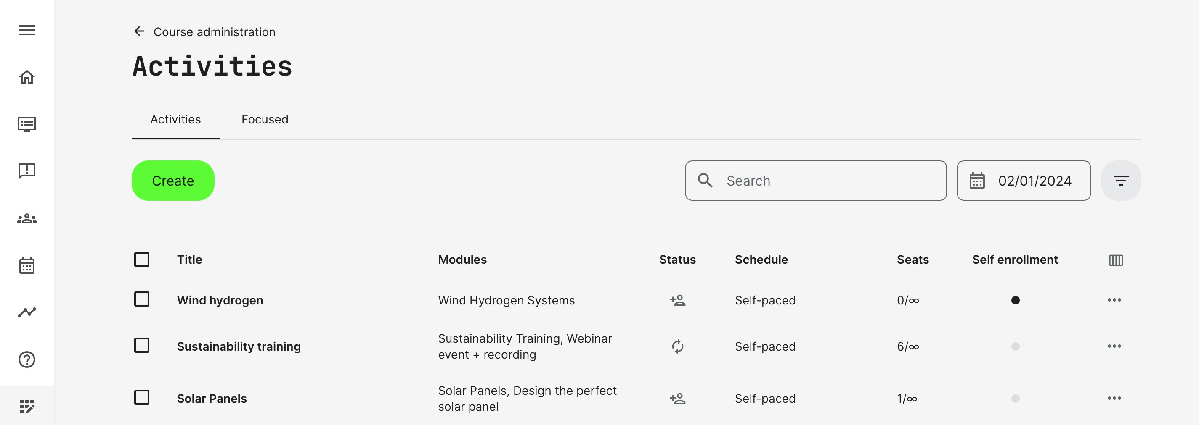This screenshot has height=425, width=1199.
Task: Select the Solar Panels row checkbox
Action: (142, 398)
